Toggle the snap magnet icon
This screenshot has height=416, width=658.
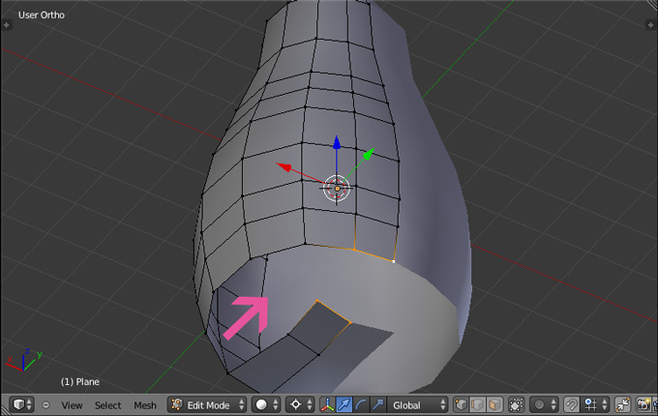pyautogui.click(x=571, y=404)
